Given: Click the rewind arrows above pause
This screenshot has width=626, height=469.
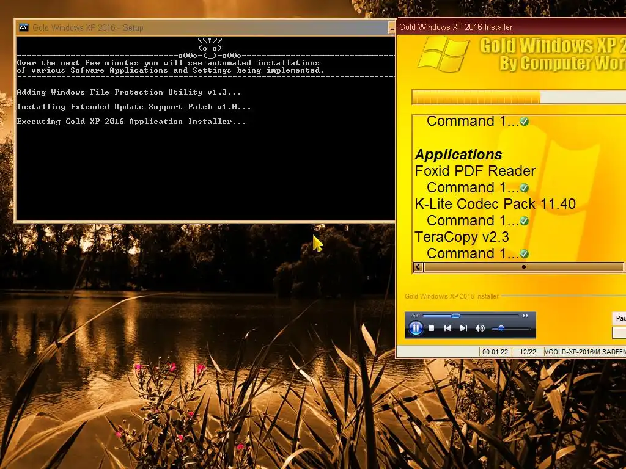Looking at the screenshot, I should (416, 316).
